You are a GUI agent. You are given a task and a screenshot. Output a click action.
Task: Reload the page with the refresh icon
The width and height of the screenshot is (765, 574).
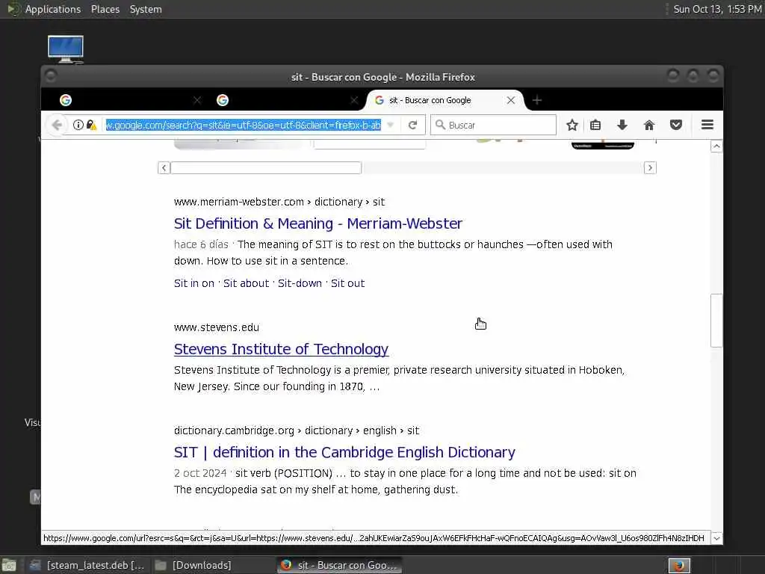click(412, 125)
